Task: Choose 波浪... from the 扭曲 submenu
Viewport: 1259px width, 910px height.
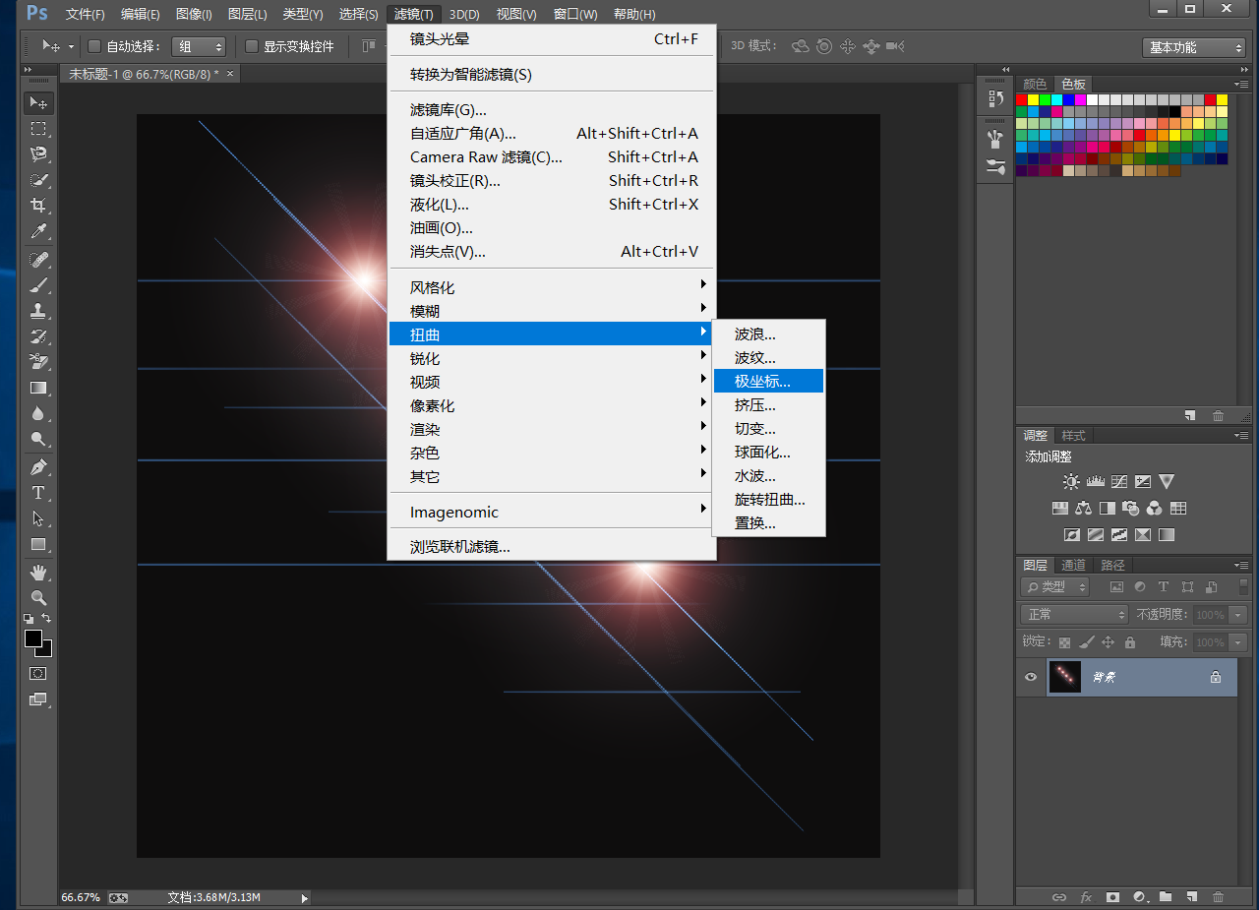Action: tap(769, 334)
